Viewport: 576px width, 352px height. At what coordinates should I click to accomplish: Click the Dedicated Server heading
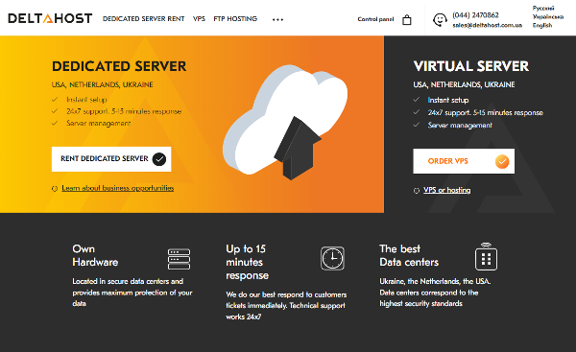click(x=119, y=66)
